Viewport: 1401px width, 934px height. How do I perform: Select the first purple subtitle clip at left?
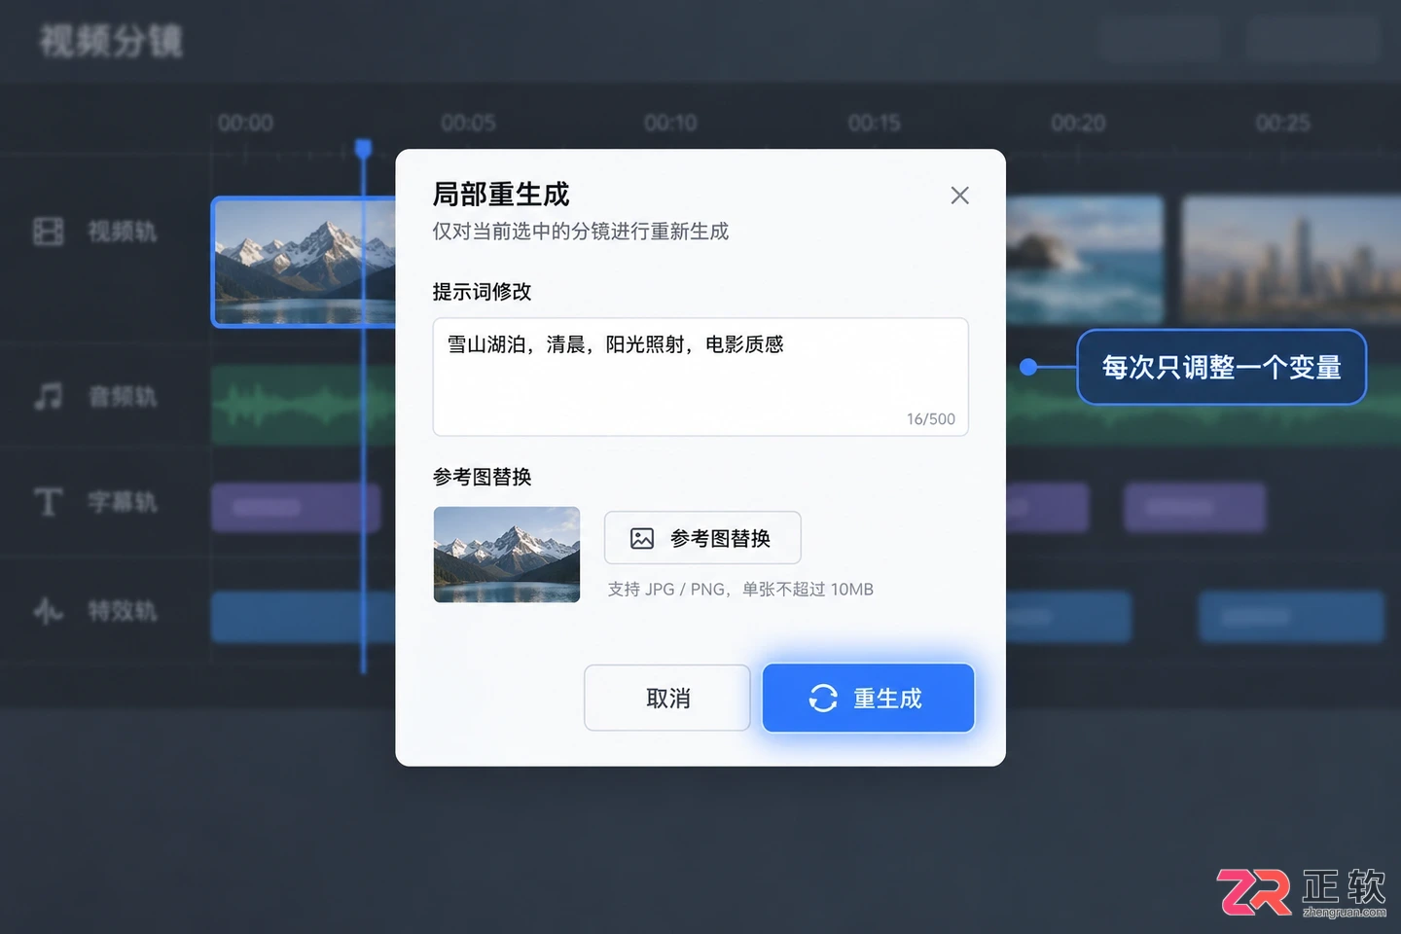tap(296, 507)
